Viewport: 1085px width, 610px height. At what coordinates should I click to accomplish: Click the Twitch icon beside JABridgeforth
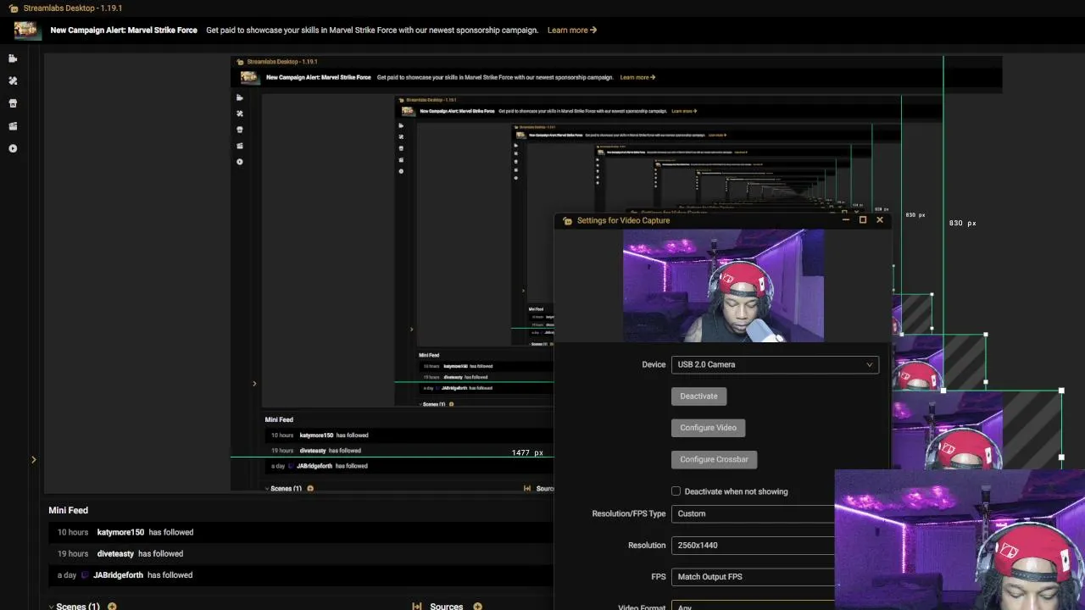click(x=85, y=575)
